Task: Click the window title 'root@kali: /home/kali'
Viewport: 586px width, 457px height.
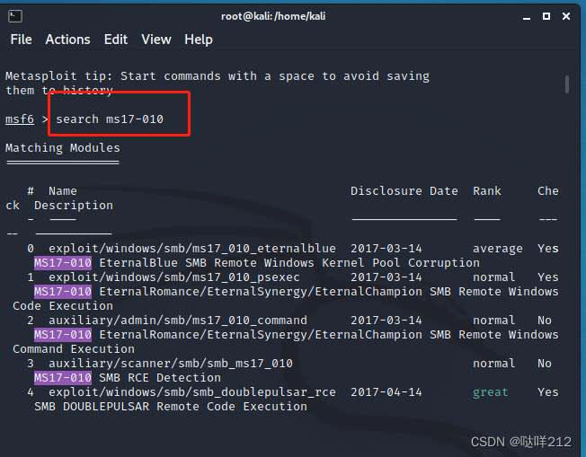Action: [x=273, y=16]
